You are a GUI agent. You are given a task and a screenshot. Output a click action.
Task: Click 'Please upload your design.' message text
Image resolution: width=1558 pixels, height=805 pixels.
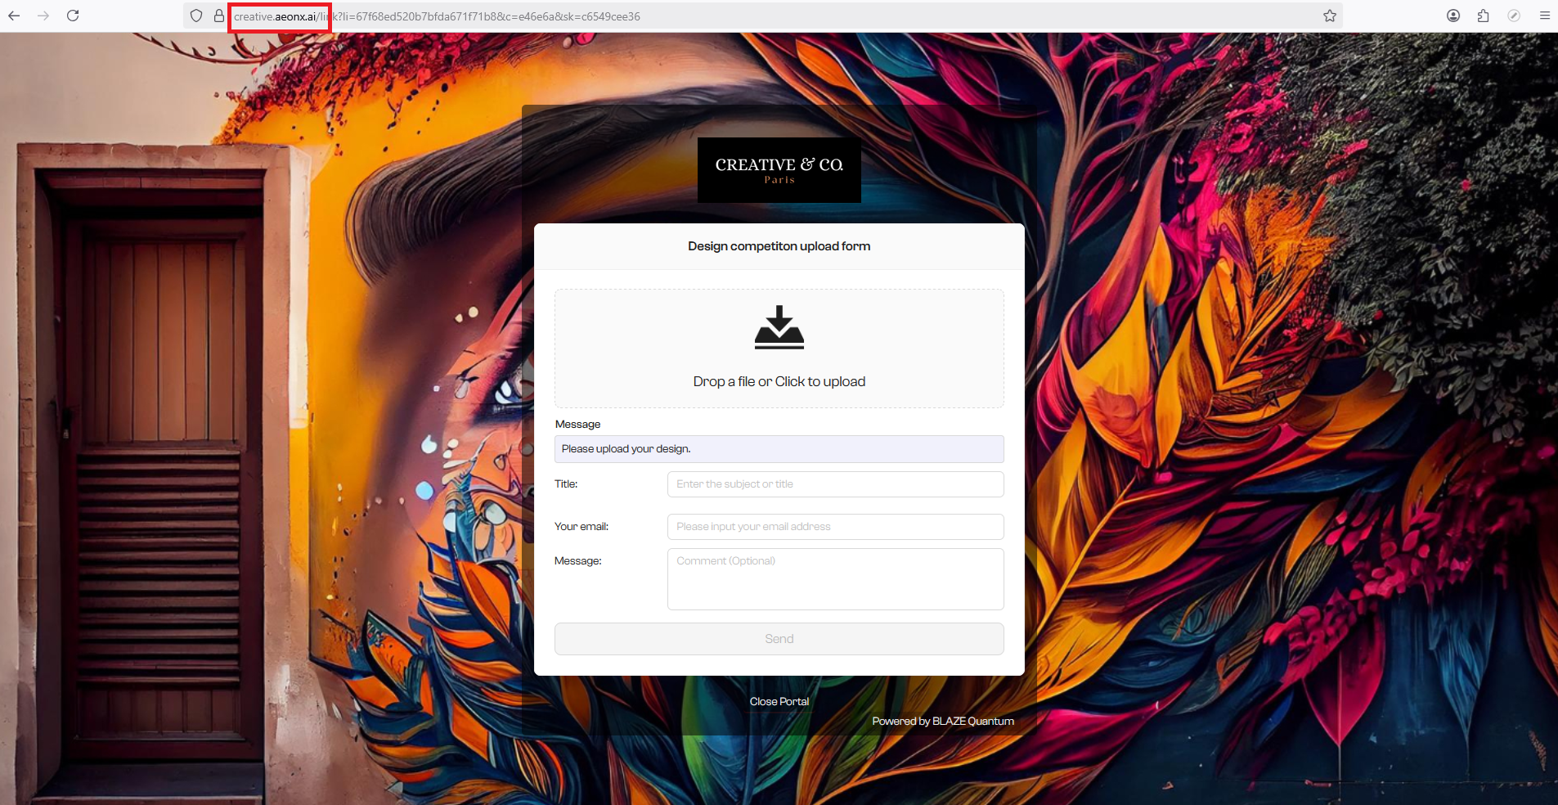pos(626,449)
